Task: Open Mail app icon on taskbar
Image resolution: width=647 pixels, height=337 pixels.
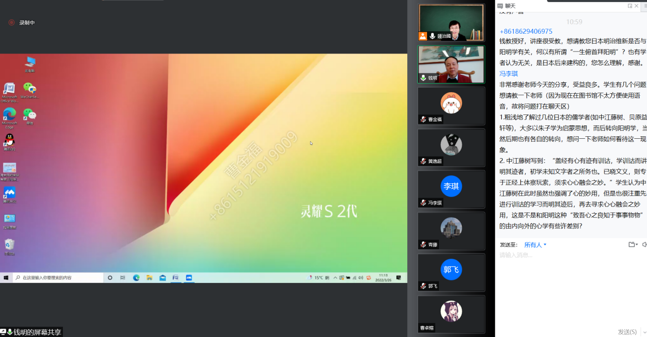Action: pos(162,278)
